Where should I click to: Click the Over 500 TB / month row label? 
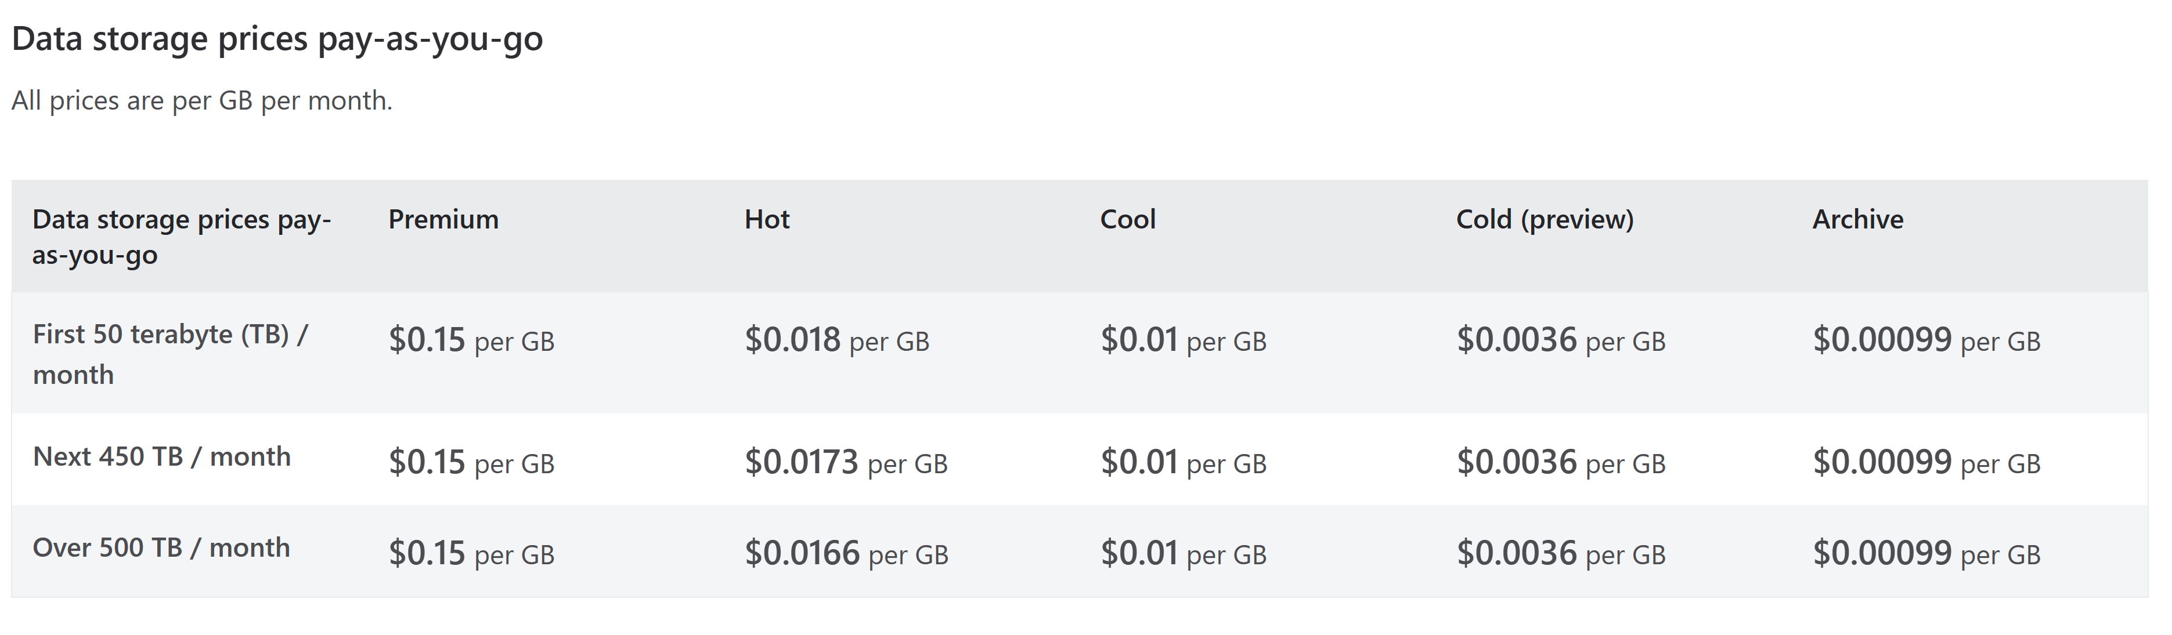161,547
